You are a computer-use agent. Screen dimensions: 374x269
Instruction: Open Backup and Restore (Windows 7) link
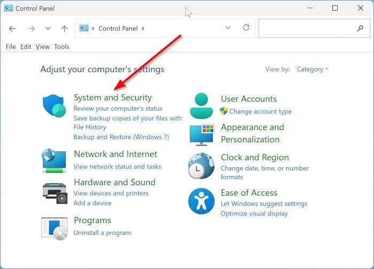[x=121, y=137]
